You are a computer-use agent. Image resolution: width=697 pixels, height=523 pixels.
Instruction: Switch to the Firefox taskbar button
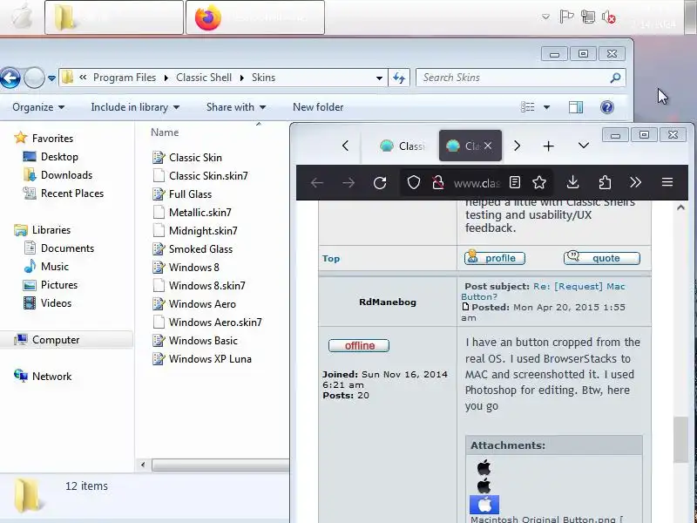point(255,17)
